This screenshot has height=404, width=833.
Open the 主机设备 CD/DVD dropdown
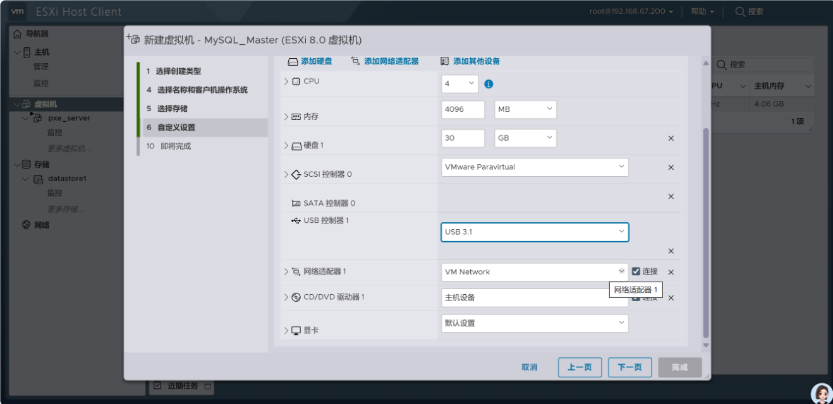coord(535,298)
